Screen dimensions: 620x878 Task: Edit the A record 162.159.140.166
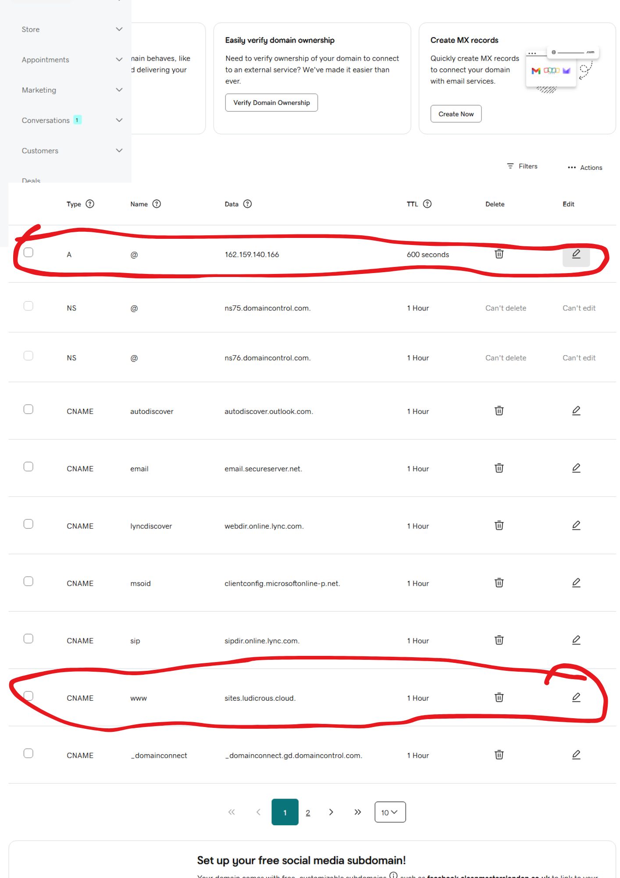pyautogui.click(x=576, y=254)
